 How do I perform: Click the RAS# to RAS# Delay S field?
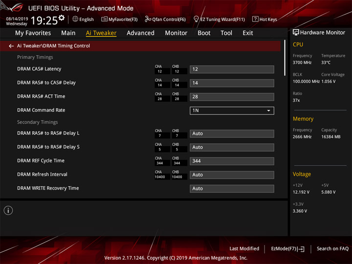pyautogui.click(x=232, y=147)
